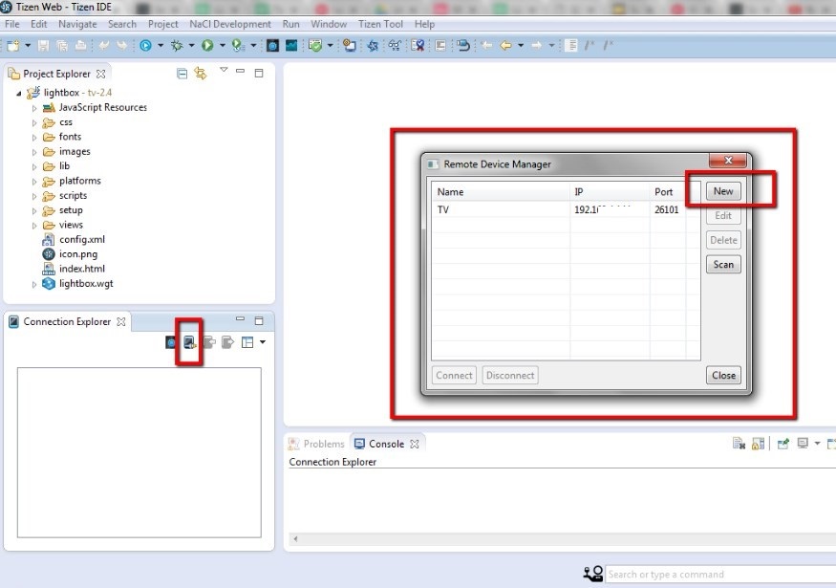
Task: Open the Remote Device Manager icon
Action: tap(190, 342)
